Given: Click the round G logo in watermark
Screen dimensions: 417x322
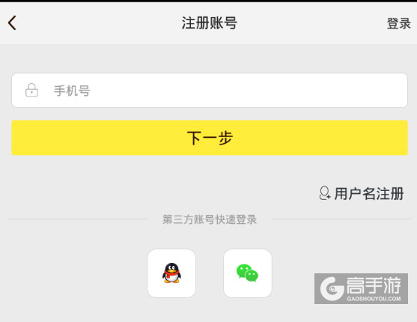Looking at the screenshot, I should (332, 289).
